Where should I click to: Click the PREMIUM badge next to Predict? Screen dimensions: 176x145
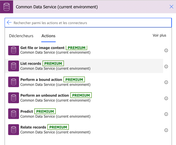pos(45,111)
